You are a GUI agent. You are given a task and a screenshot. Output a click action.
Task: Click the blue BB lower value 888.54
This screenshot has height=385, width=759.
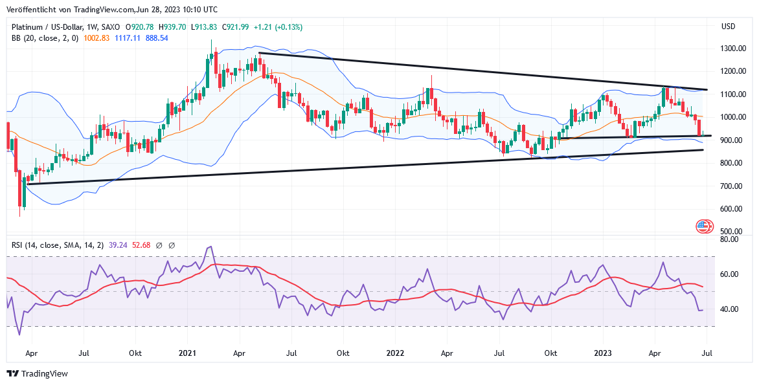156,38
